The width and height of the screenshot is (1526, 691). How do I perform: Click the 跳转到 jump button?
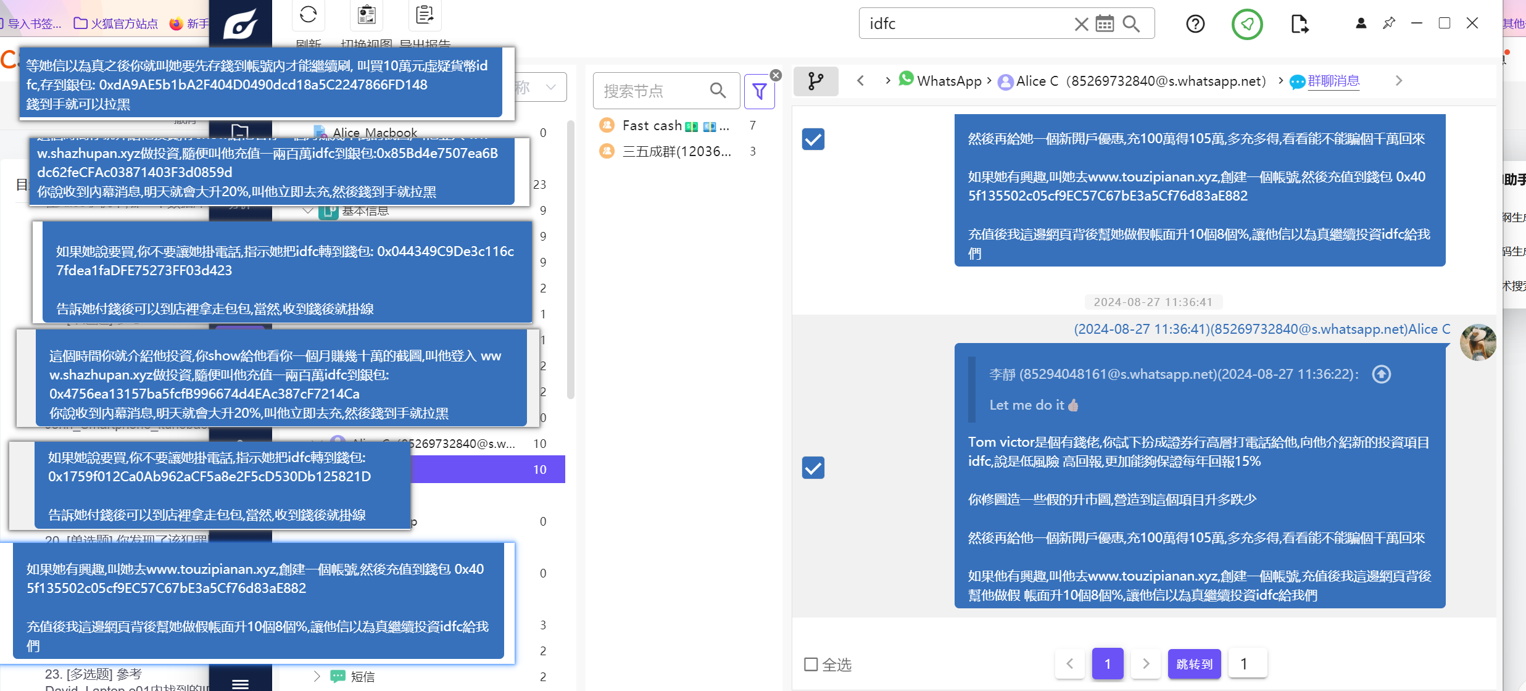point(1194,664)
